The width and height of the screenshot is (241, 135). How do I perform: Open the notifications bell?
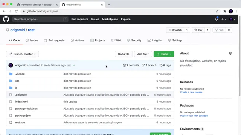click(217, 19)
